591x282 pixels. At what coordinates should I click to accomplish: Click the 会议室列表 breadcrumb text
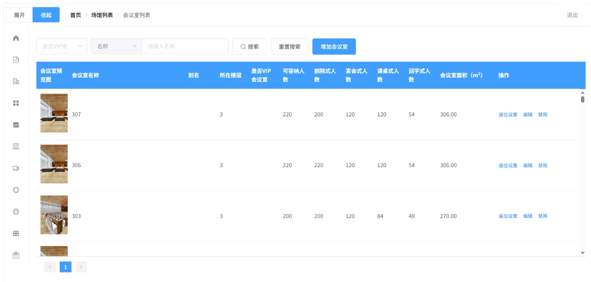point(137,15)
